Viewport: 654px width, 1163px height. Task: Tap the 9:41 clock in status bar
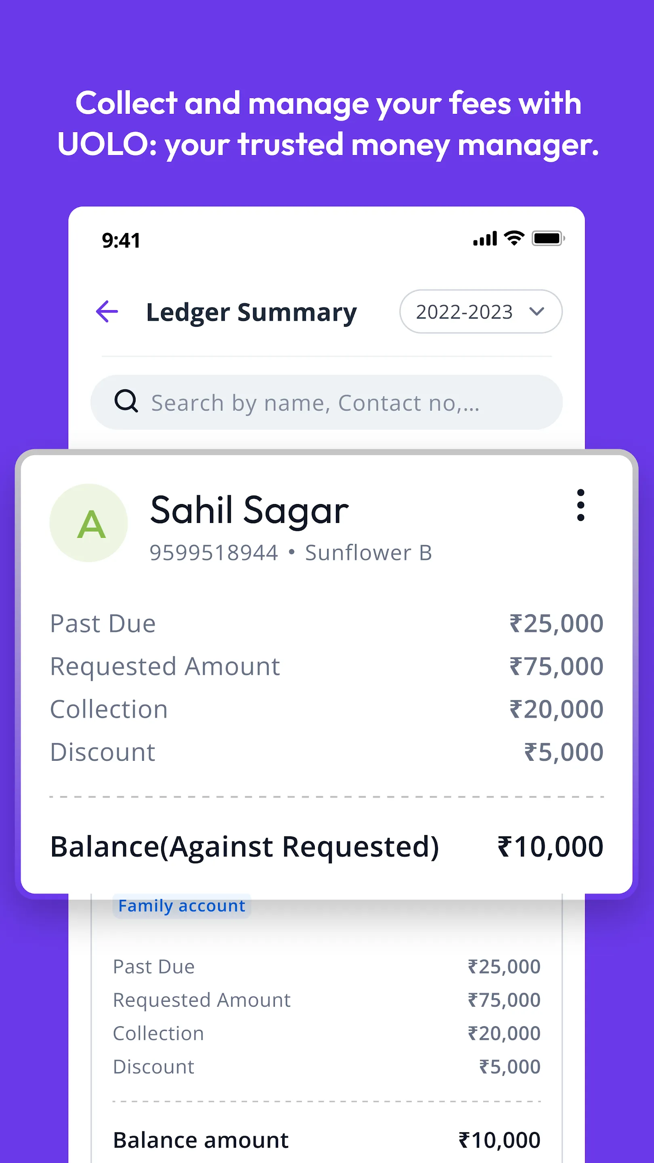121,240
